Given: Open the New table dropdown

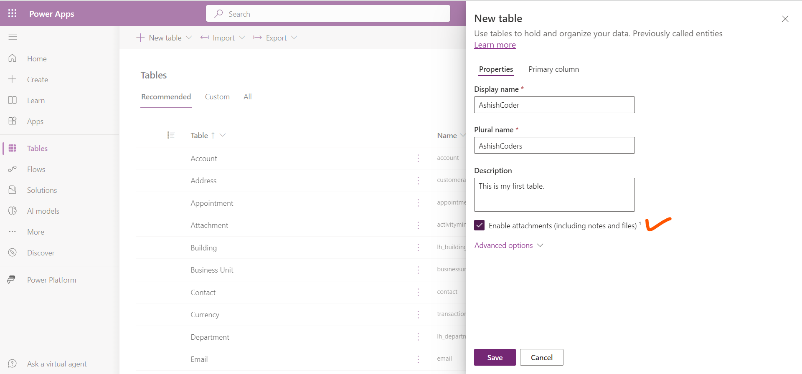Looking at the screenshot, I should coord(189,38).
